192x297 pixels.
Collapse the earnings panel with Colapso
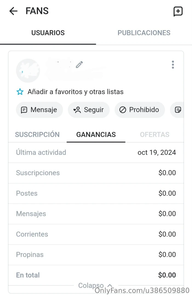[x=95, y=285]
